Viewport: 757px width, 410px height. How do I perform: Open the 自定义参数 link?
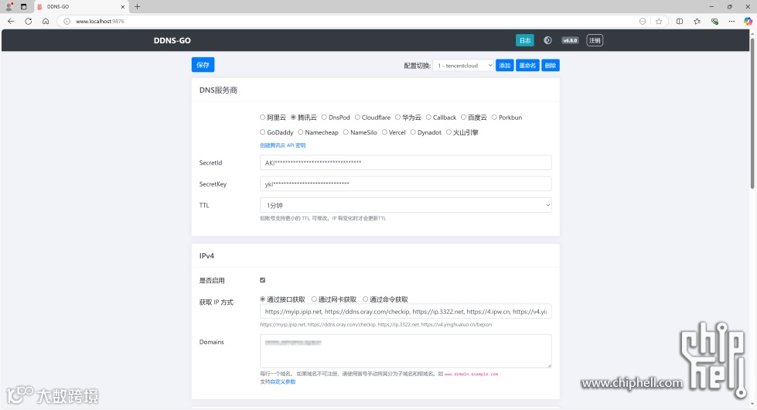[283, 381]
